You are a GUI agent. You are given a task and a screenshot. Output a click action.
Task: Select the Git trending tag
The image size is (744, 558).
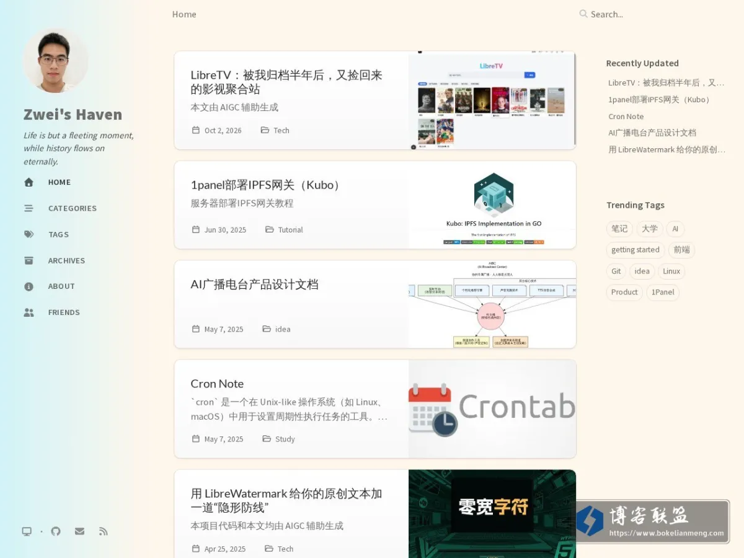pos(616,271)
